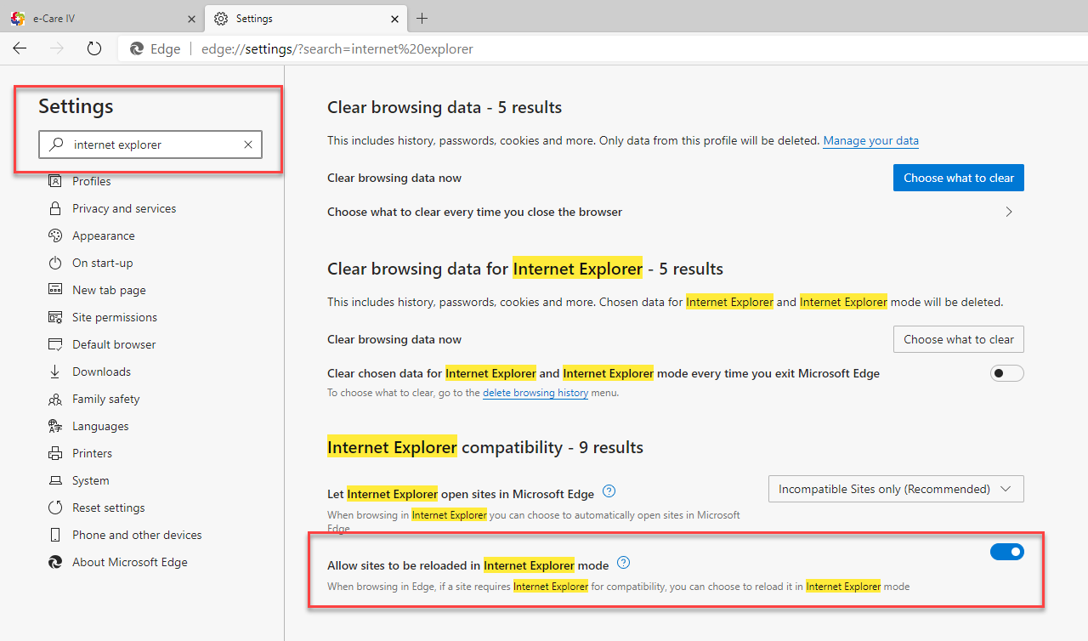Click help icon beside Let Internet Explorer open sites
The width and height of the screenshot is (1088, 641).
609,491
